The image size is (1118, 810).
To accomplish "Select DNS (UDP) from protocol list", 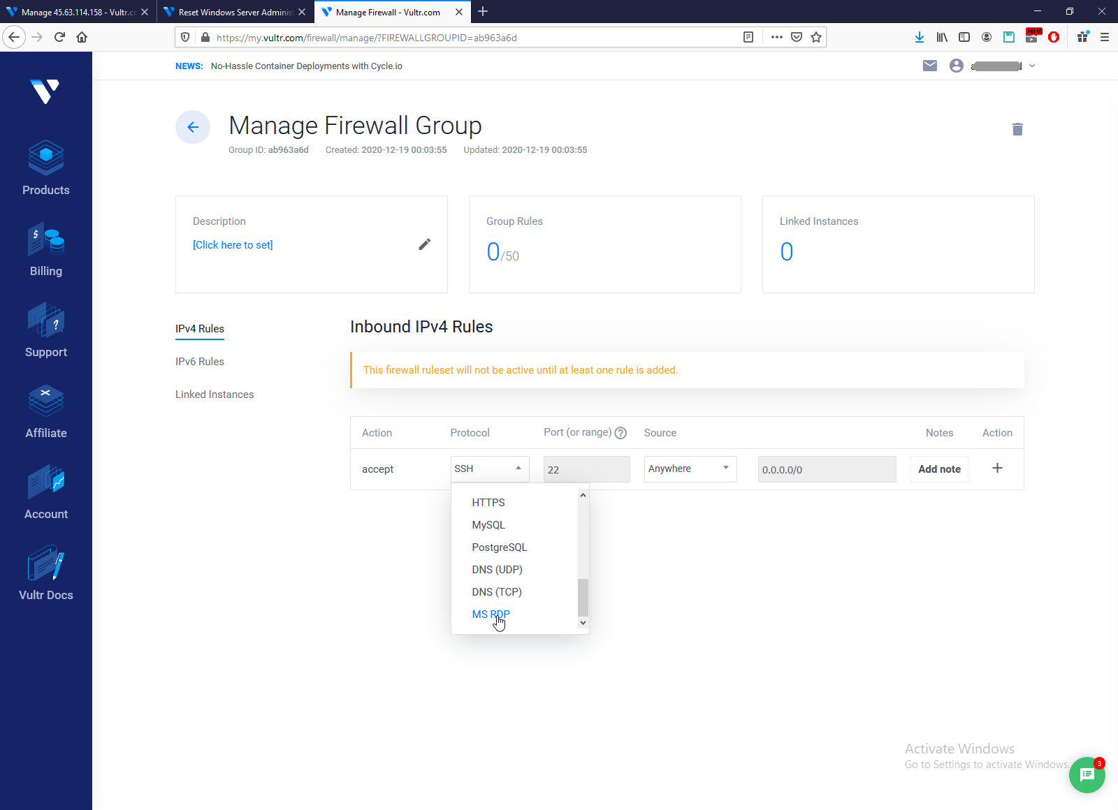I will click(x=497, y=570).
